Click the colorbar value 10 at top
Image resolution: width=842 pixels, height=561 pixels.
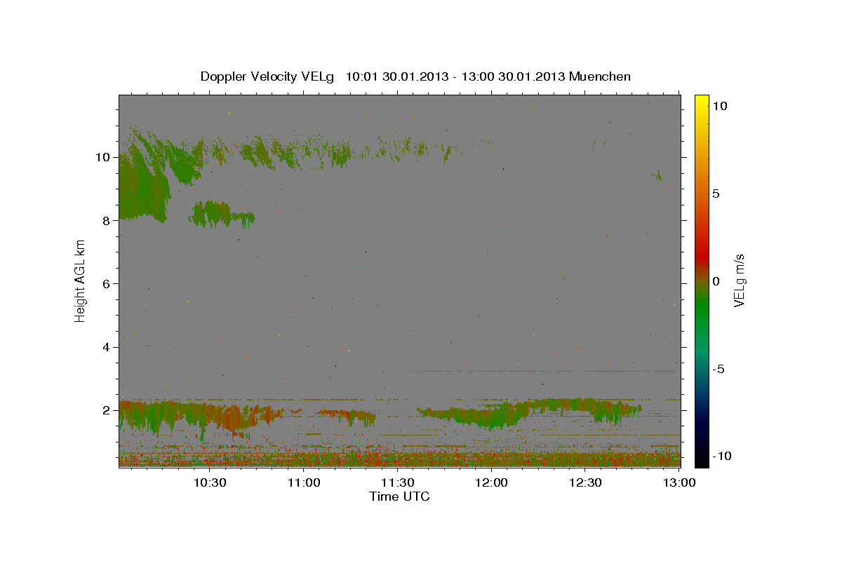tap(719, 106)
